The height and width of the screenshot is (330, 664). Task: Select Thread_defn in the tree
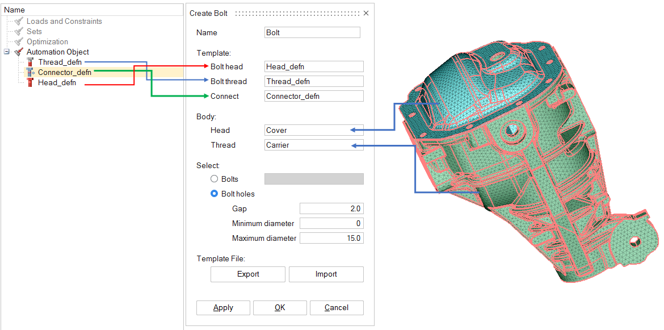point(60,62)
